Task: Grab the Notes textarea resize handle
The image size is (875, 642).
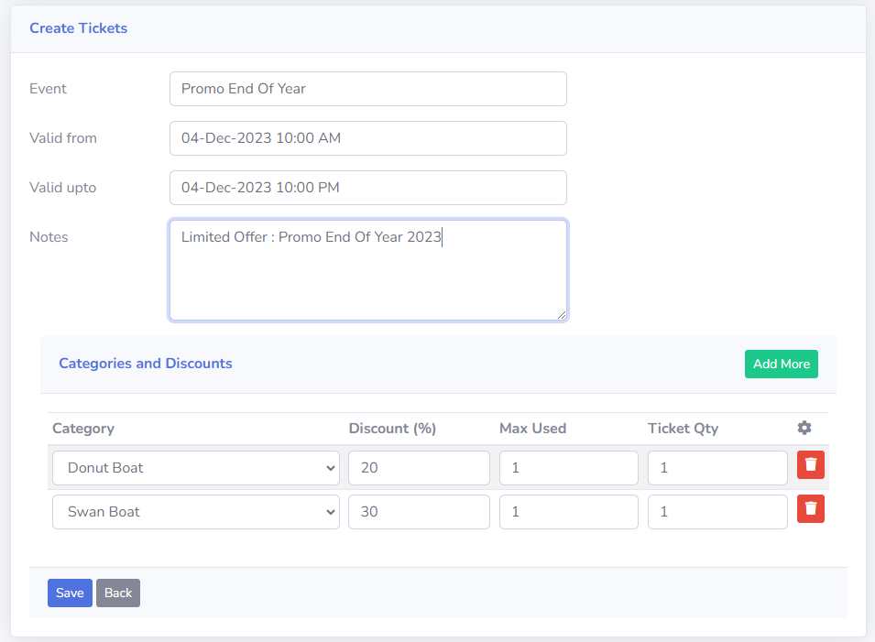Action: pos(562,315)
